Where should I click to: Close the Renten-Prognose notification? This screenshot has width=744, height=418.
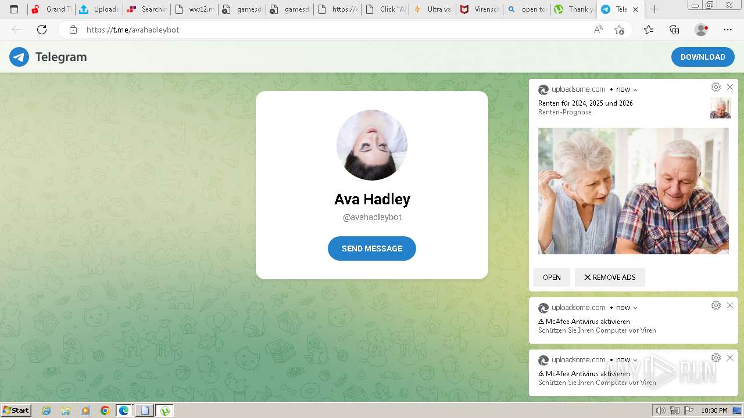coord(730,87)
